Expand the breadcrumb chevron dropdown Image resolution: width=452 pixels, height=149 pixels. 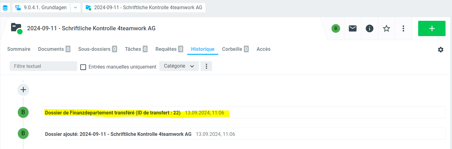[75, 8]
